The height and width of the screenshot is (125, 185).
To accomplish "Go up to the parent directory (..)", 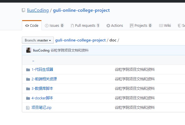I will [x=33, y=60].
